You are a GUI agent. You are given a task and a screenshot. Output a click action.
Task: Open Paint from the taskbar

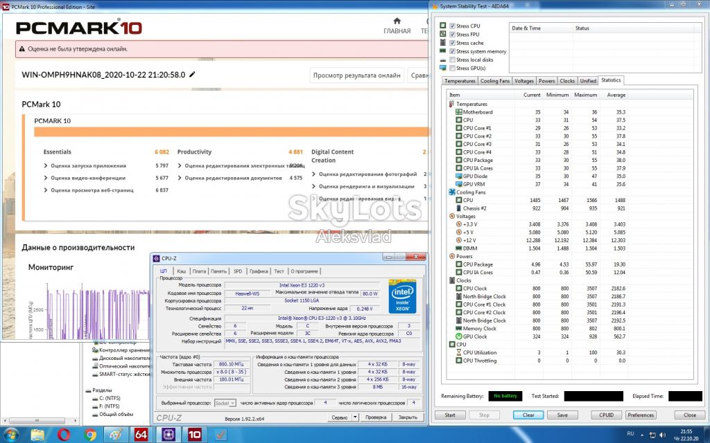[x=116, y=435]
